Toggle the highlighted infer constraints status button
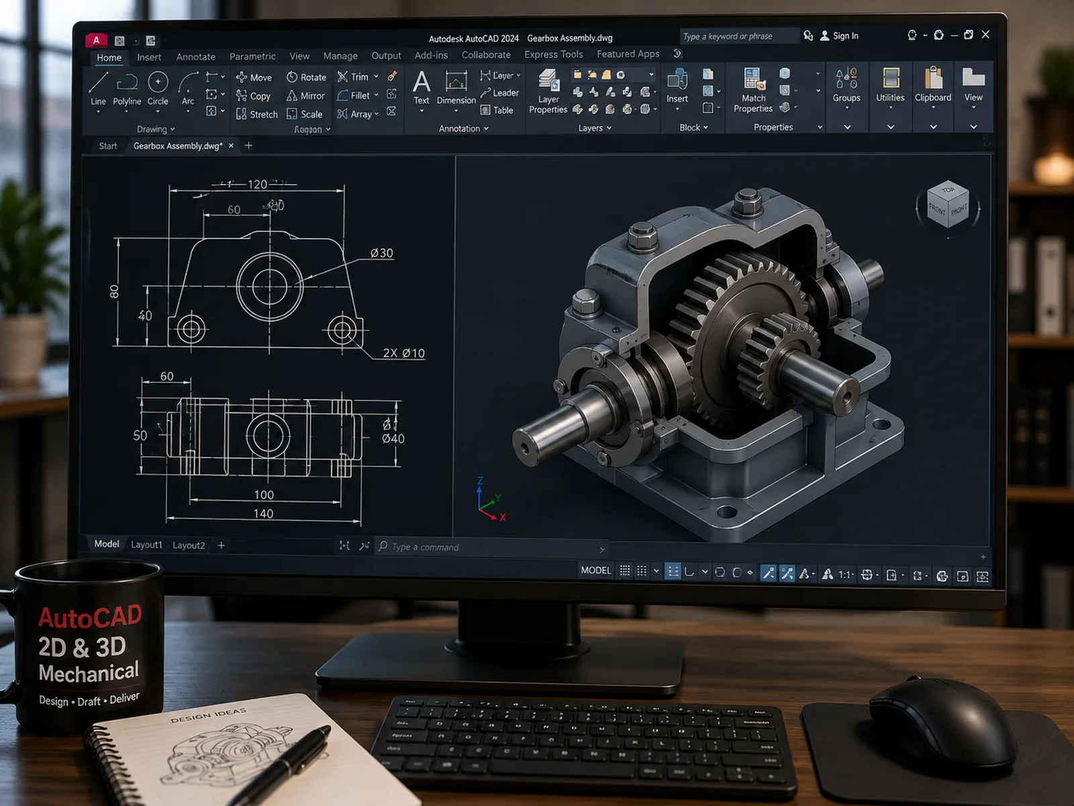This screenshot has width=1074, height=806. pyautogui.click(x=673, y=572)
